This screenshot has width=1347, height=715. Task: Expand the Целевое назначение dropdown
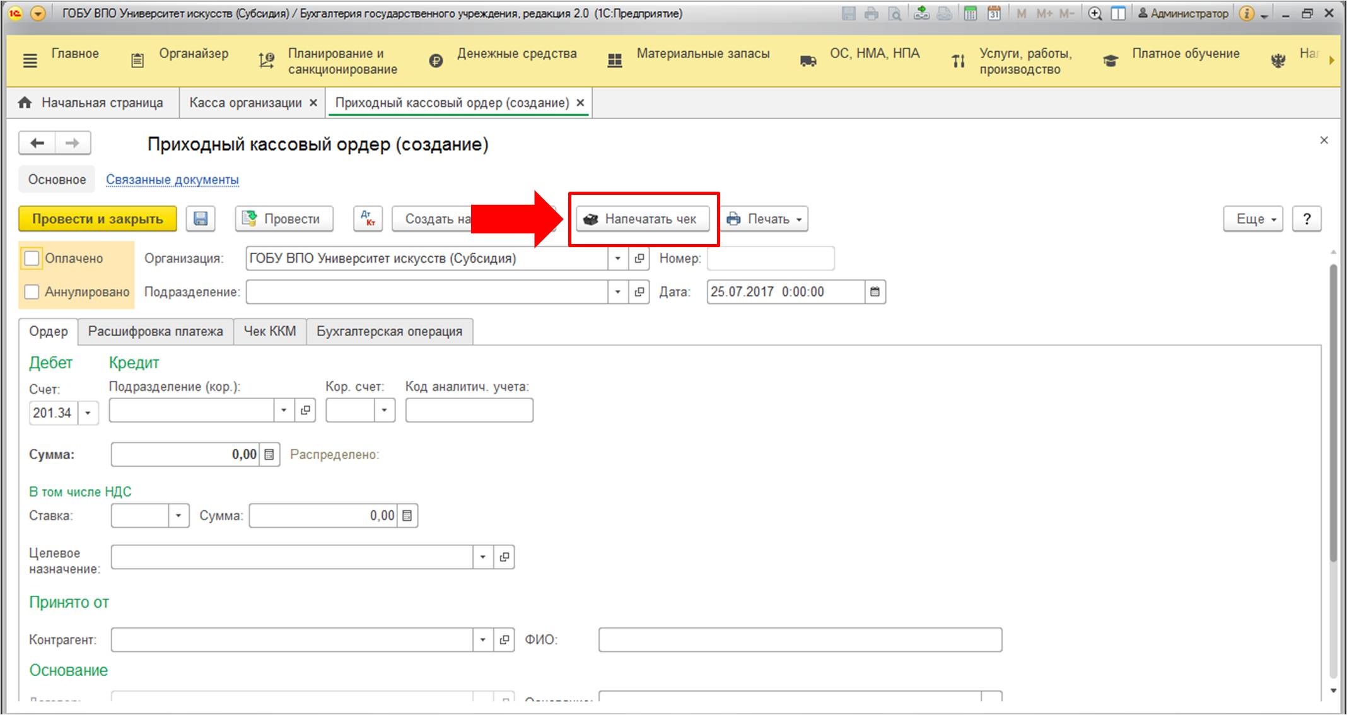(482, 557)
